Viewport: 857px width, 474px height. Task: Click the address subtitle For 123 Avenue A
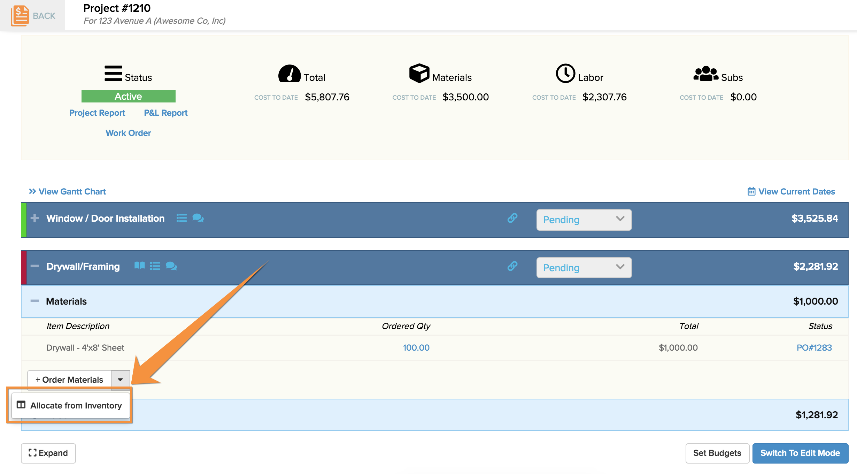tap(154, 21)
